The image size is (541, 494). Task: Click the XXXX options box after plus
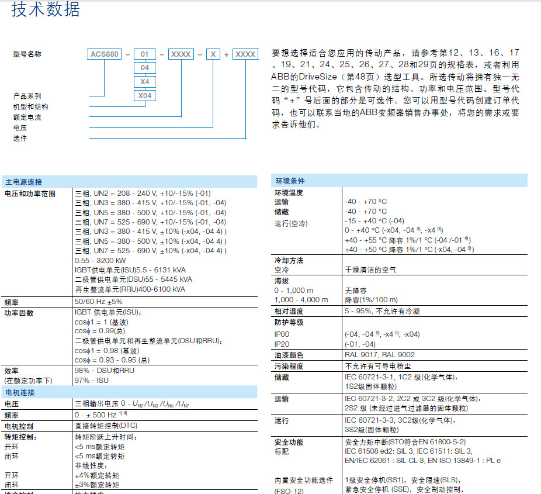point(245,54)
